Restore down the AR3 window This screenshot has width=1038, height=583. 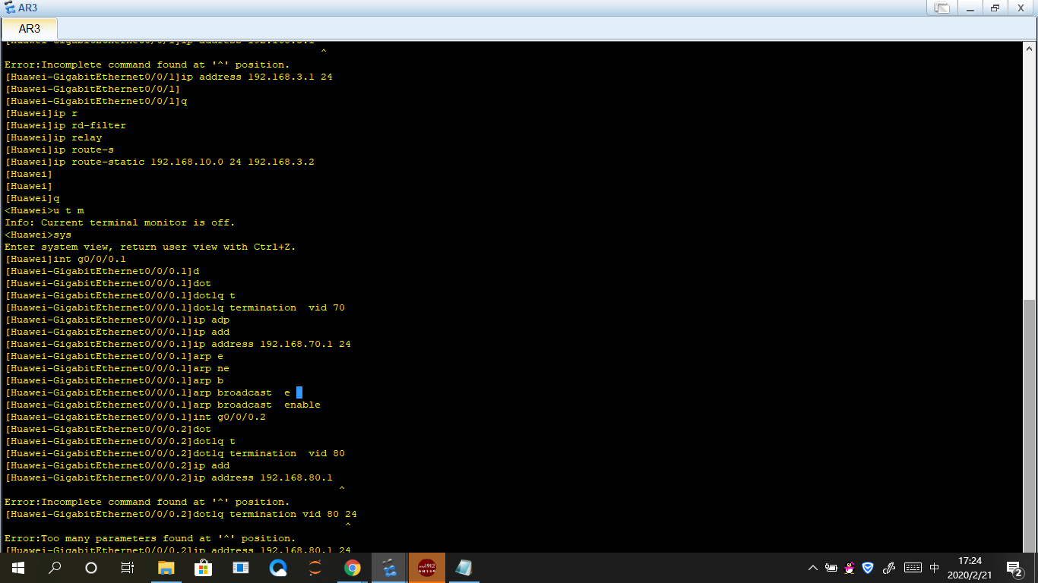(995, 8)
